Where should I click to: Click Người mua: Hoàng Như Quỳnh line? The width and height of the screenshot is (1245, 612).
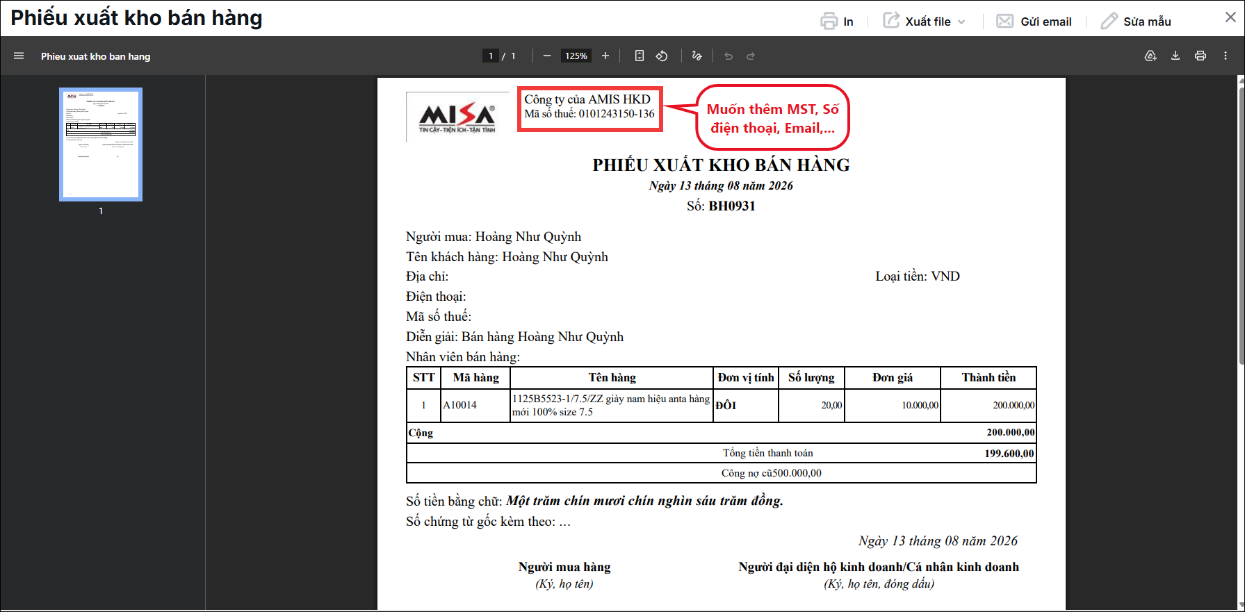click(494, 237)
